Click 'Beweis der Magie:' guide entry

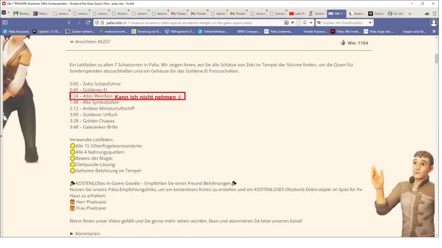tap(91, 158)
